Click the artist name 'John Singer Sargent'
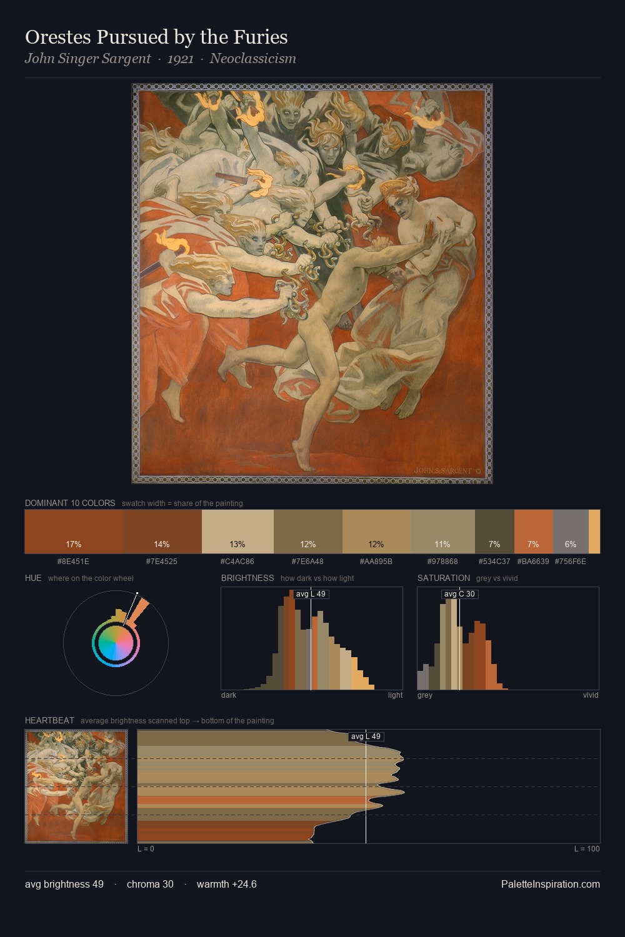The height and width of the screenshot is (937, 625). (87, 59)
